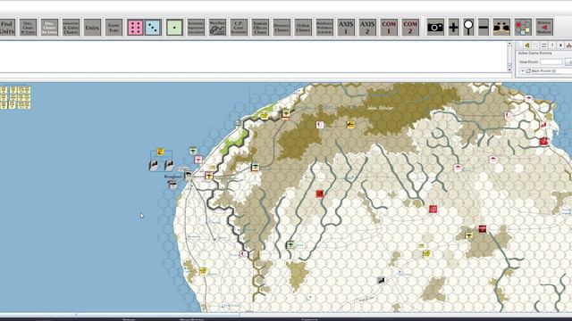Click the yellow server connect icon
Viewport: 572px width, 321px height.
pyautogui.click(x=526, y=45)
